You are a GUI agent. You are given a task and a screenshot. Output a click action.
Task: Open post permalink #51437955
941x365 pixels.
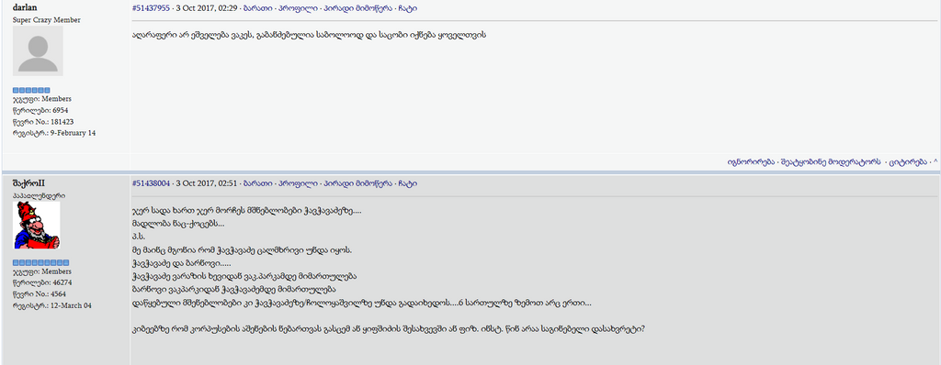(x=152, y=8)
